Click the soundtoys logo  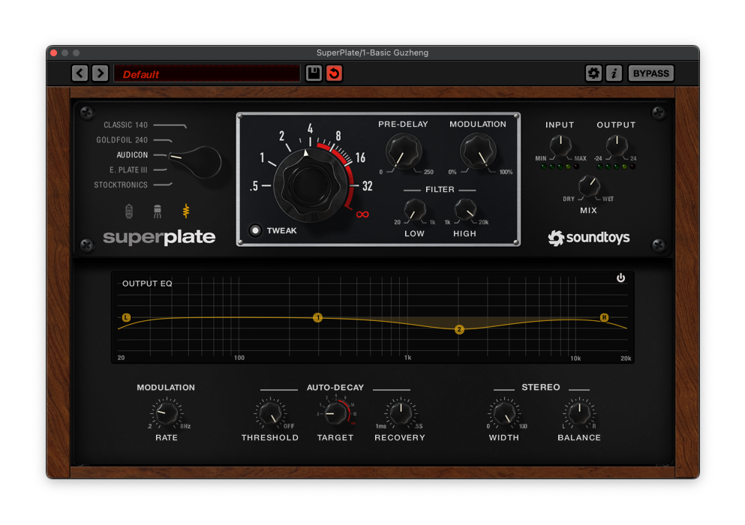(589, 238)
